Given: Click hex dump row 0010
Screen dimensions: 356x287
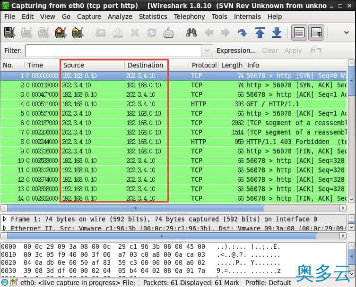Looking at the screenshot, I should 141,254.
